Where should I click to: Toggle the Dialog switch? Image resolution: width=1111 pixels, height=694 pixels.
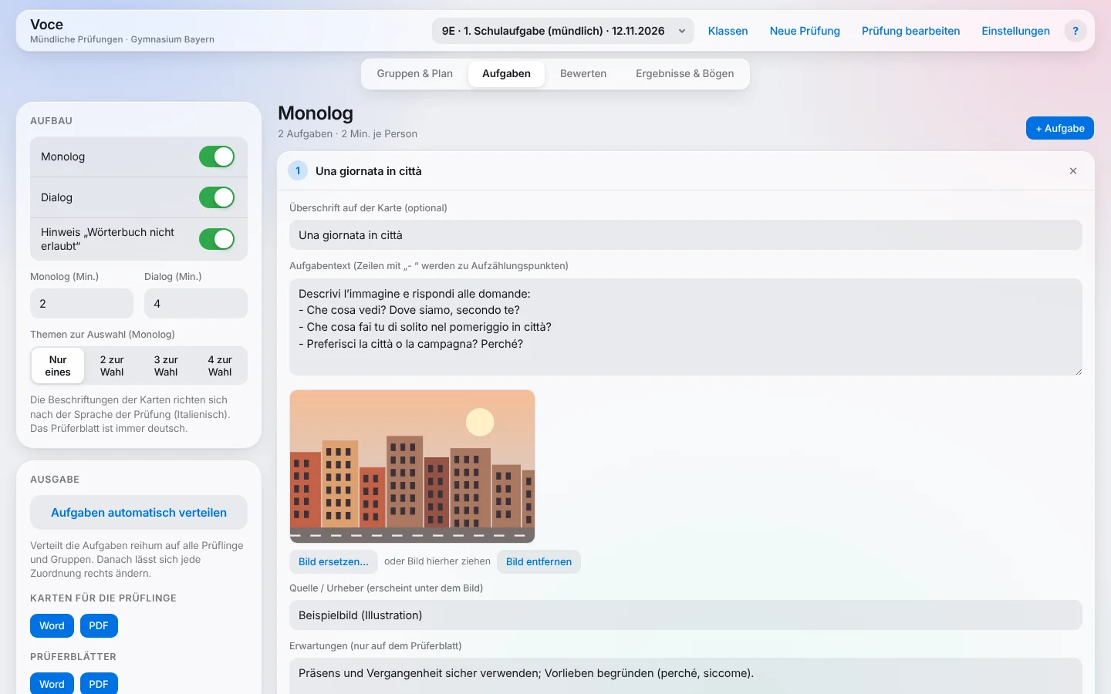click(x=217, y=197)
